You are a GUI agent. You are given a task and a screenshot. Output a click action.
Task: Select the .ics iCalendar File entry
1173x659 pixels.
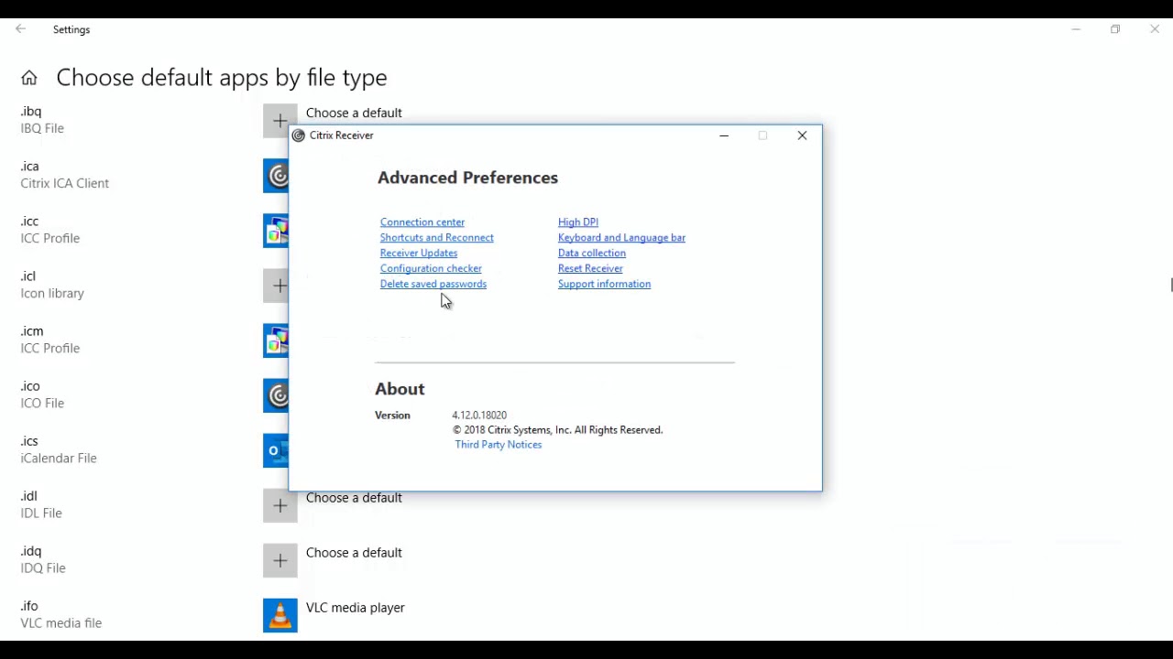click(x=59, y=449)
